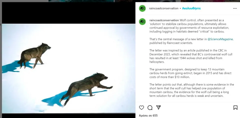Viewport: 240px width, 118px height.
Task: Follow the account via Ακολουθήστε
Action: coord(191,8)
